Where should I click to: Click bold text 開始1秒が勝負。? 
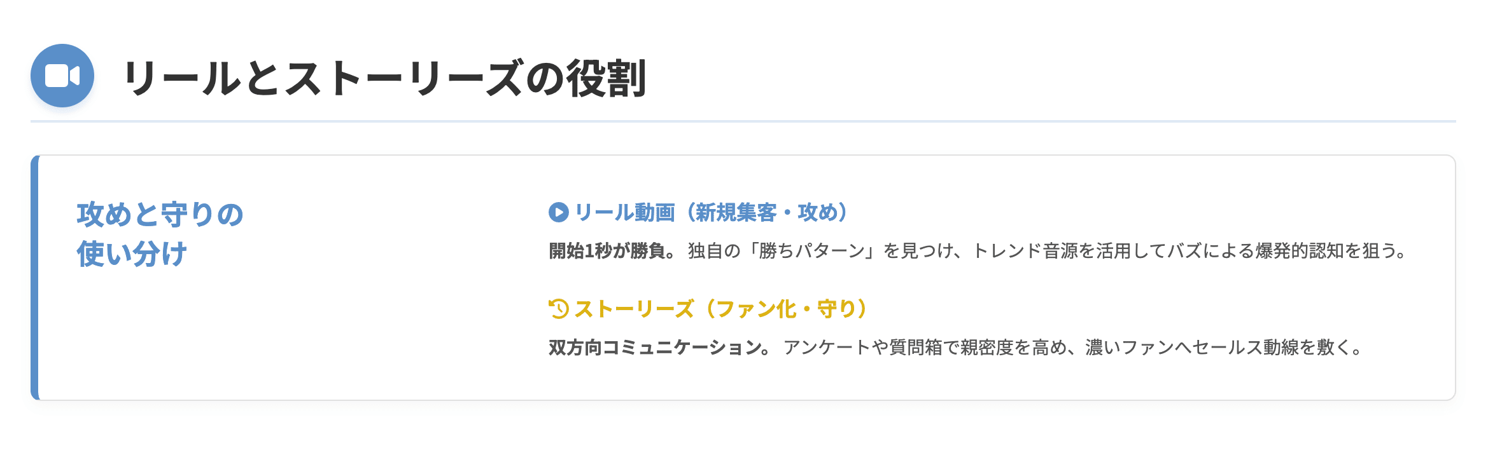(x=612, y=251)
